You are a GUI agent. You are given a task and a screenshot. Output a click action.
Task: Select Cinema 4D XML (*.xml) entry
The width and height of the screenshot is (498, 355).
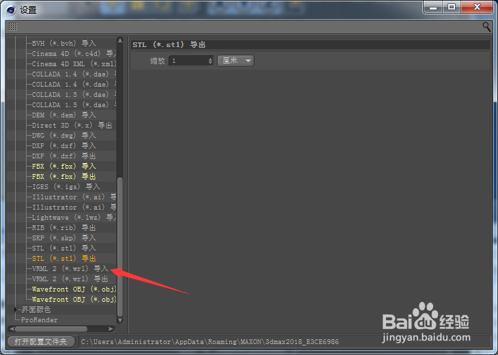click(74, 63)
